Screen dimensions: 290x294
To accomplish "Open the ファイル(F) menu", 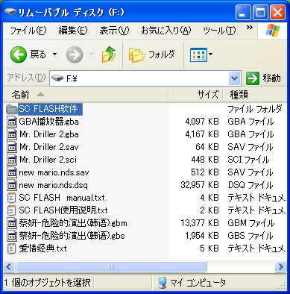I will [x=28, y=31].
